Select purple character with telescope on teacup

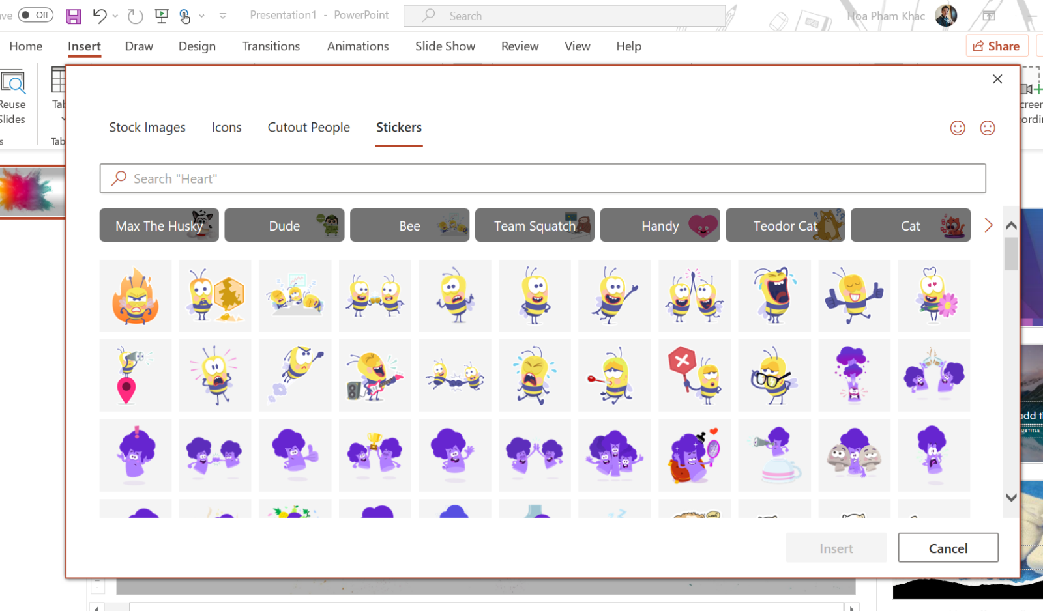(x=774, y=455)
